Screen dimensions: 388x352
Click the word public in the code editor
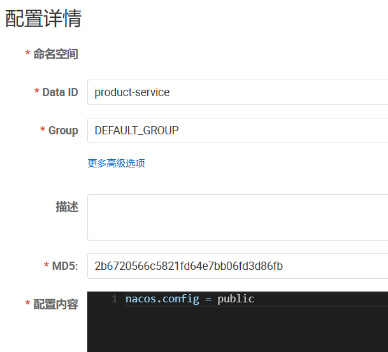click(x=236, y=299)
